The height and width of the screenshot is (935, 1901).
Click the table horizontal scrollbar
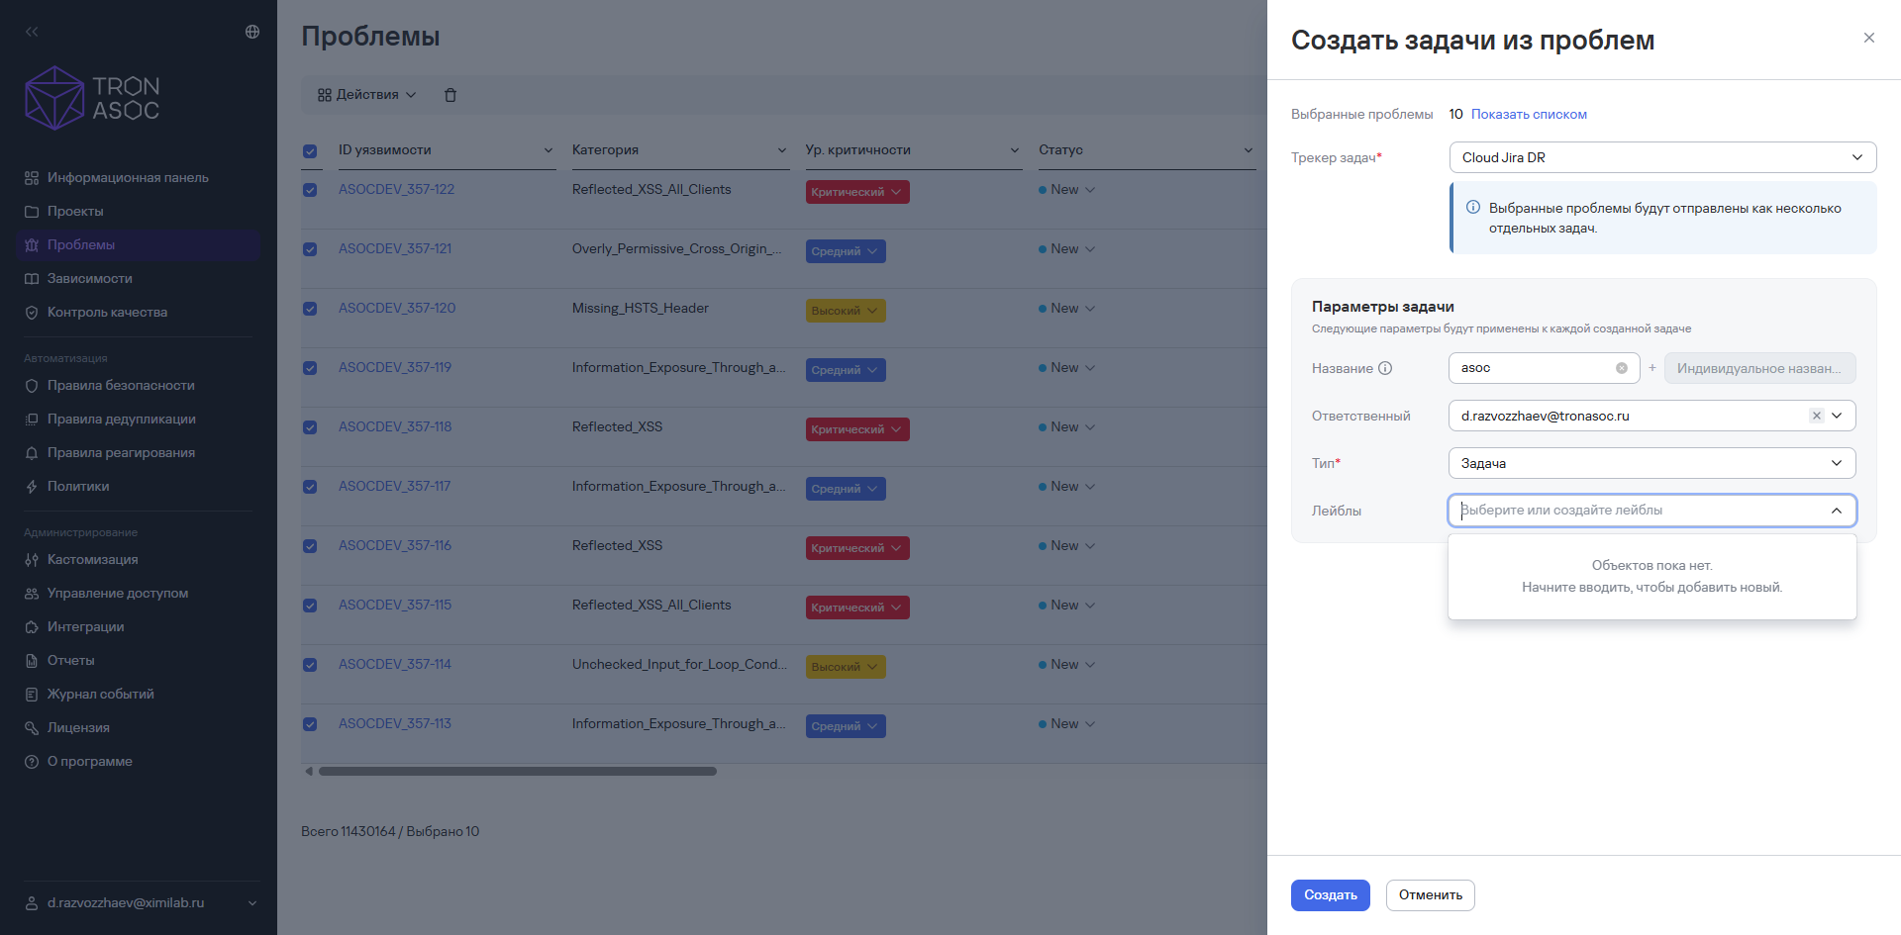(517, 771)
